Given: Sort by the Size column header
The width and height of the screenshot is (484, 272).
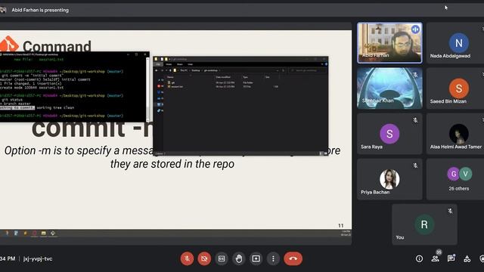Looking at the screenshot, I should pos(267,77).
